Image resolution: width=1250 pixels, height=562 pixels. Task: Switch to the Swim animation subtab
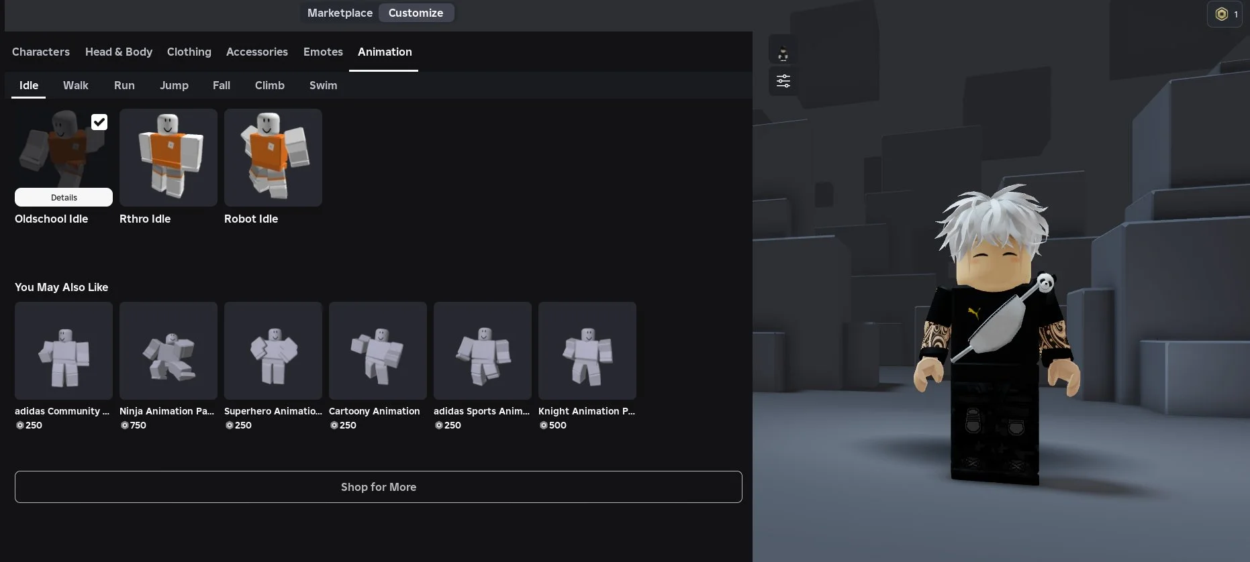click(x=323, y=85)
